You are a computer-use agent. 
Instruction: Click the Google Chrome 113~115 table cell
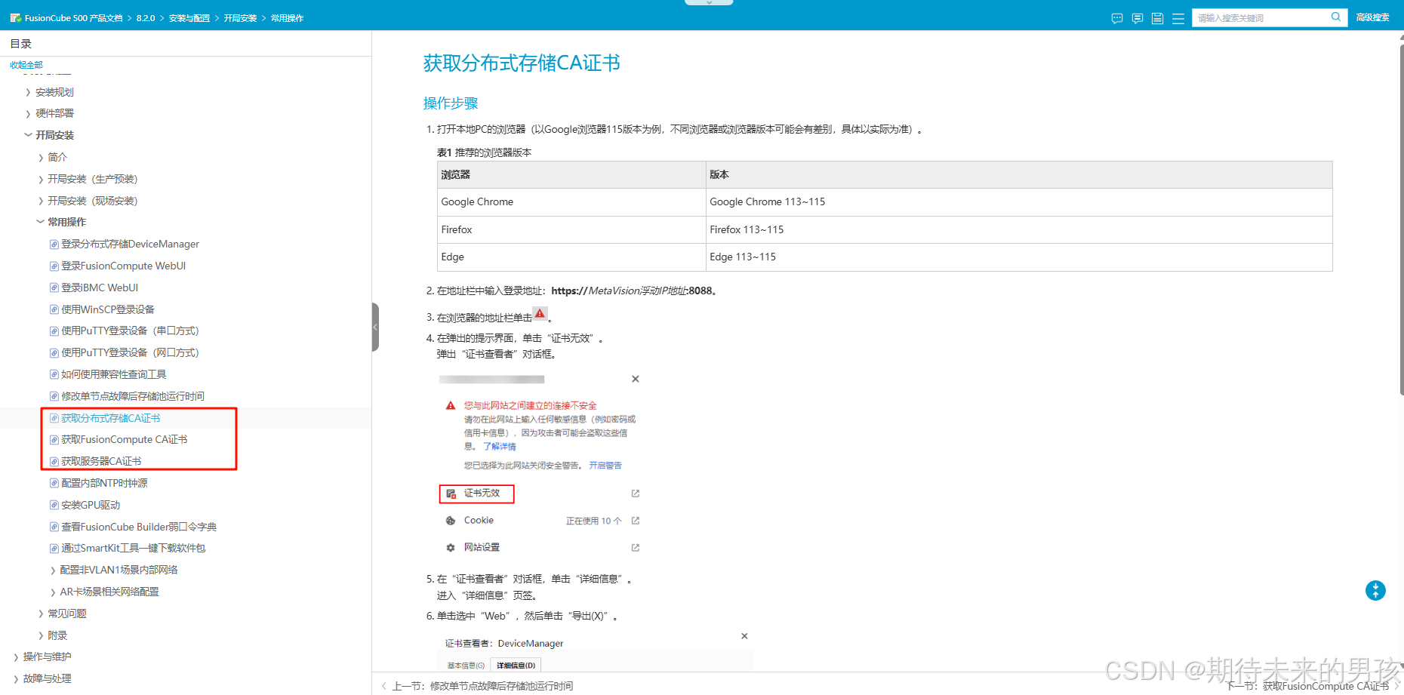[x=1019, y=202]
